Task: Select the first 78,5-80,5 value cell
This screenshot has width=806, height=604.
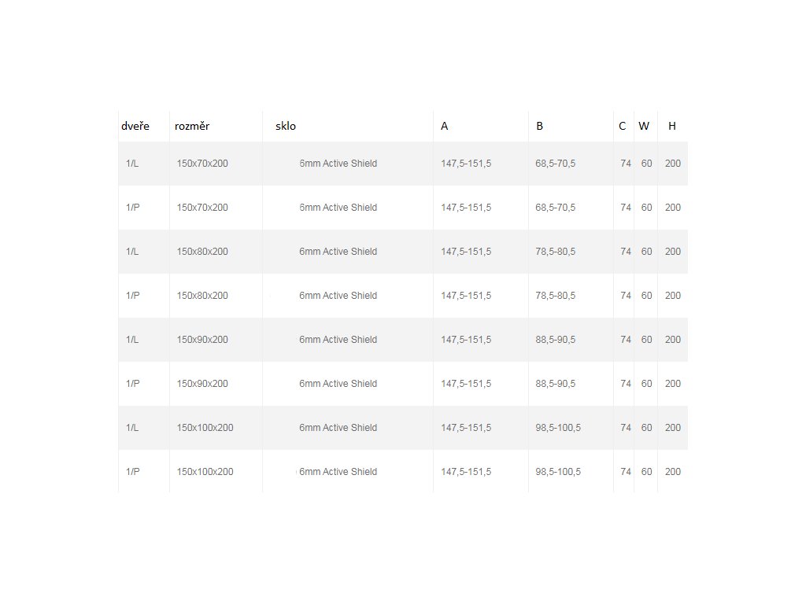Action: pos(555,252)
